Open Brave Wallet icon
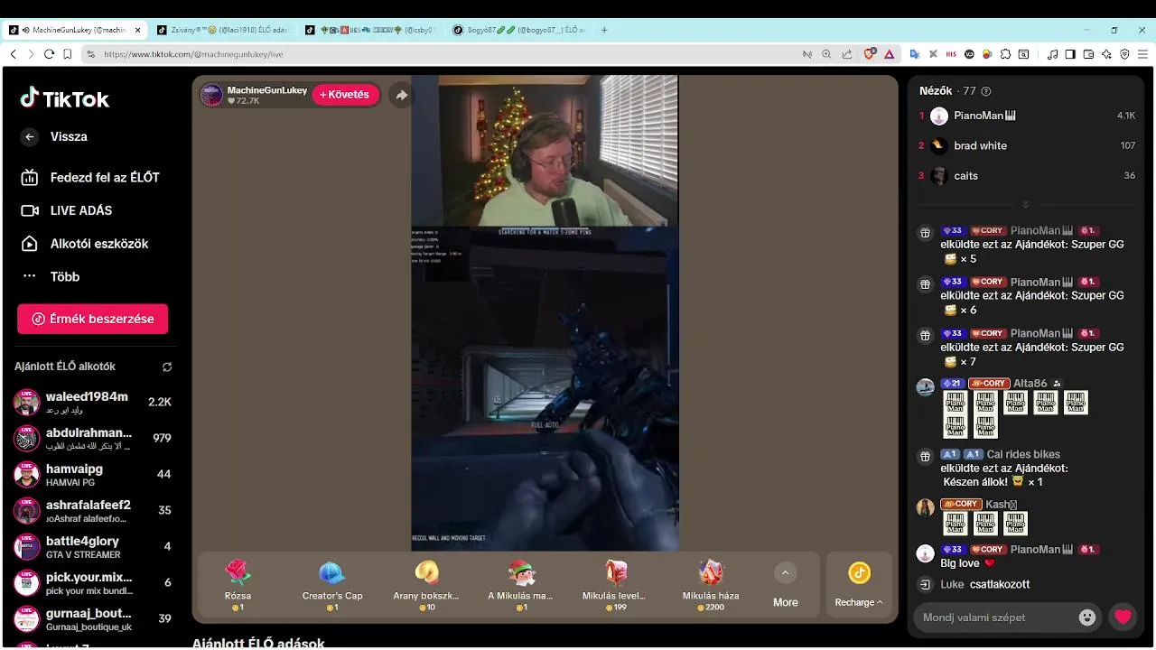The image size is (1156, 650). coord(1088,54)
